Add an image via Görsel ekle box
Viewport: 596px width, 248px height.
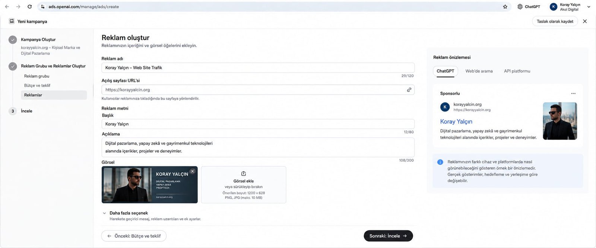pyautogui.click(x=244, y=185)
